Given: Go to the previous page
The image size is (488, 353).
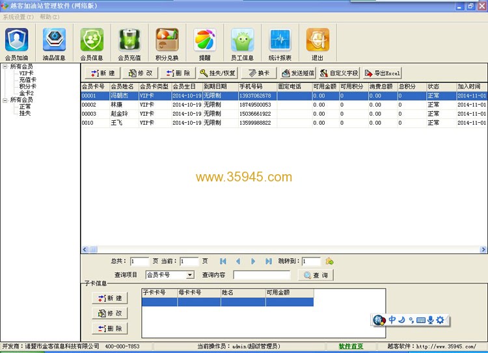Looking at the screenshot, I should (238, 261).
